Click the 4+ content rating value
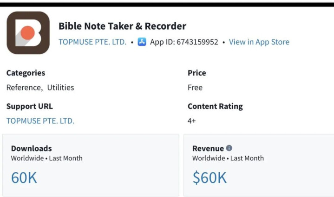Viewport: 334px width, 197px height. coord(192,121)
